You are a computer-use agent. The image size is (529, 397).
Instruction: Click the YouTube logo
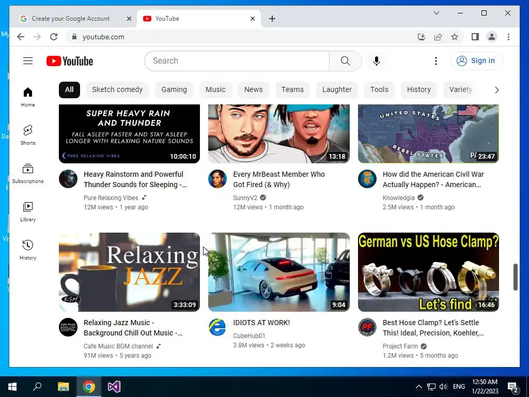70,61
